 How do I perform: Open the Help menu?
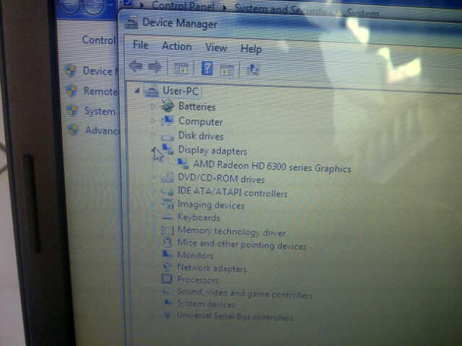251,49
